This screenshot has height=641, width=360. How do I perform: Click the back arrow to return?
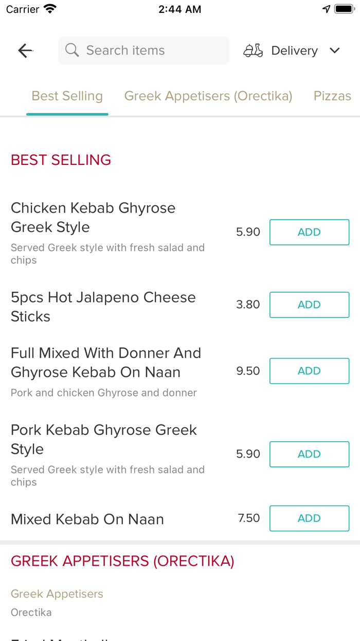(x=25, y=50)
